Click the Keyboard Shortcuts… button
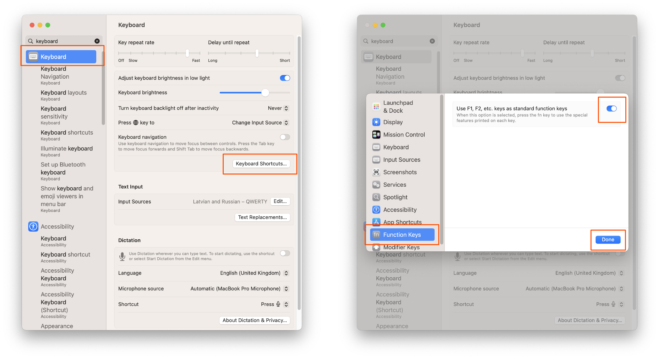659x359 pixels. pyautogui.click(x=261, y=164)
